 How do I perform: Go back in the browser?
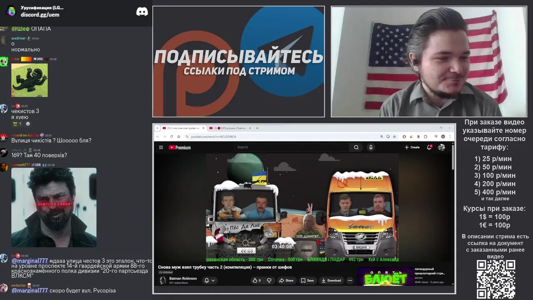click(158, 136)
